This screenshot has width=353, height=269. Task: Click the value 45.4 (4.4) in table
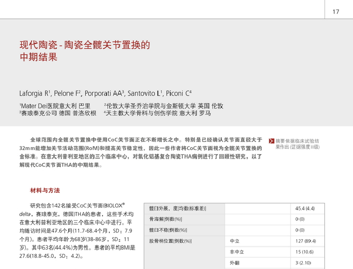point(305,208)
